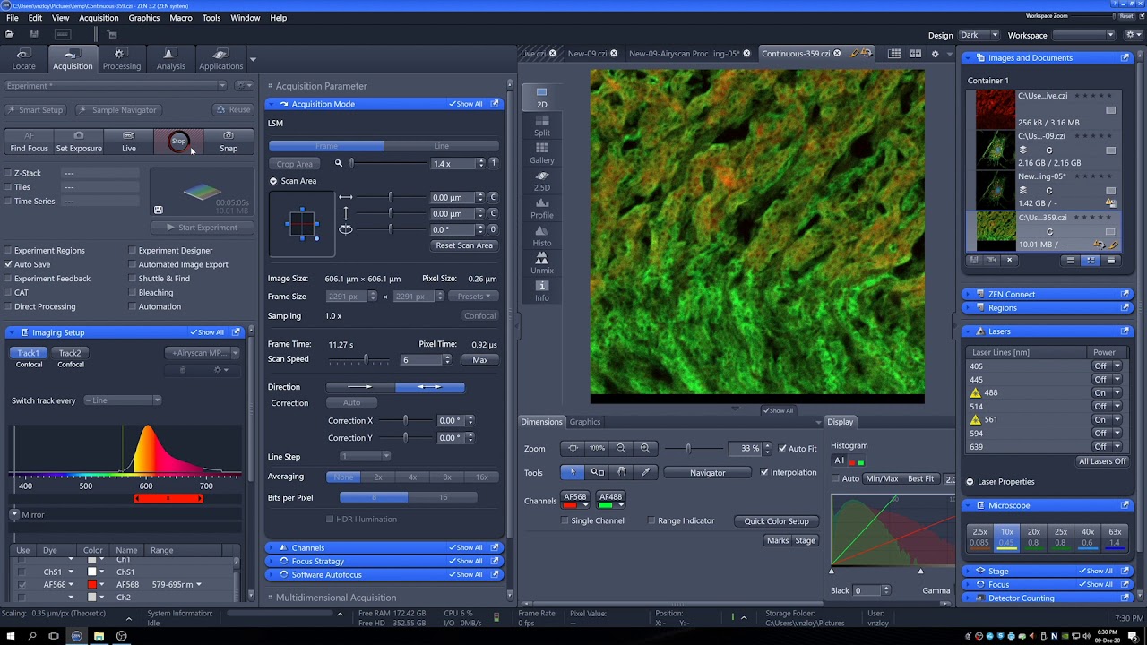Enable Time Series checkbox

click(8, 202)
